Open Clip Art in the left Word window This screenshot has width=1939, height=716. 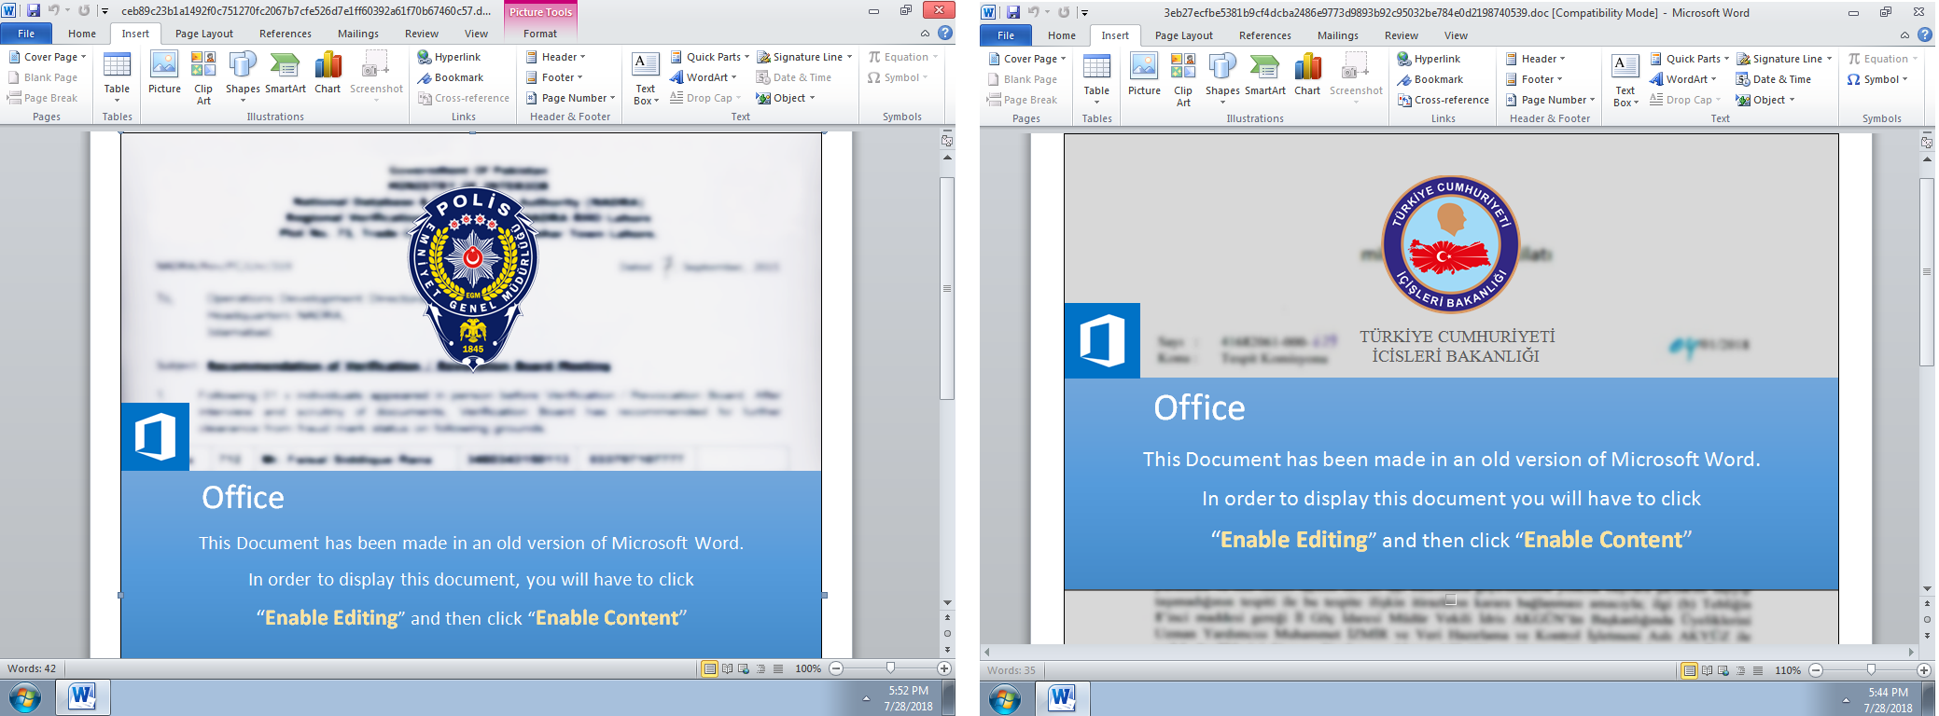click(x=203, y=76)
